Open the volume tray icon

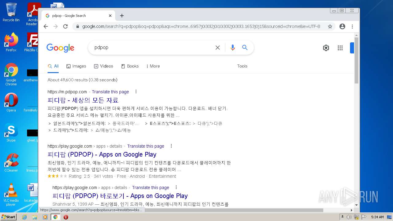[349, 217]
